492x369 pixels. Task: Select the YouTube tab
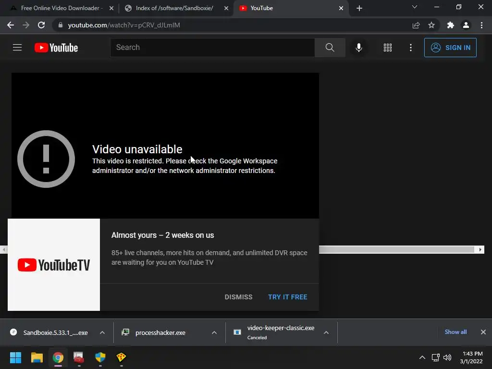(x=289, y=8)
